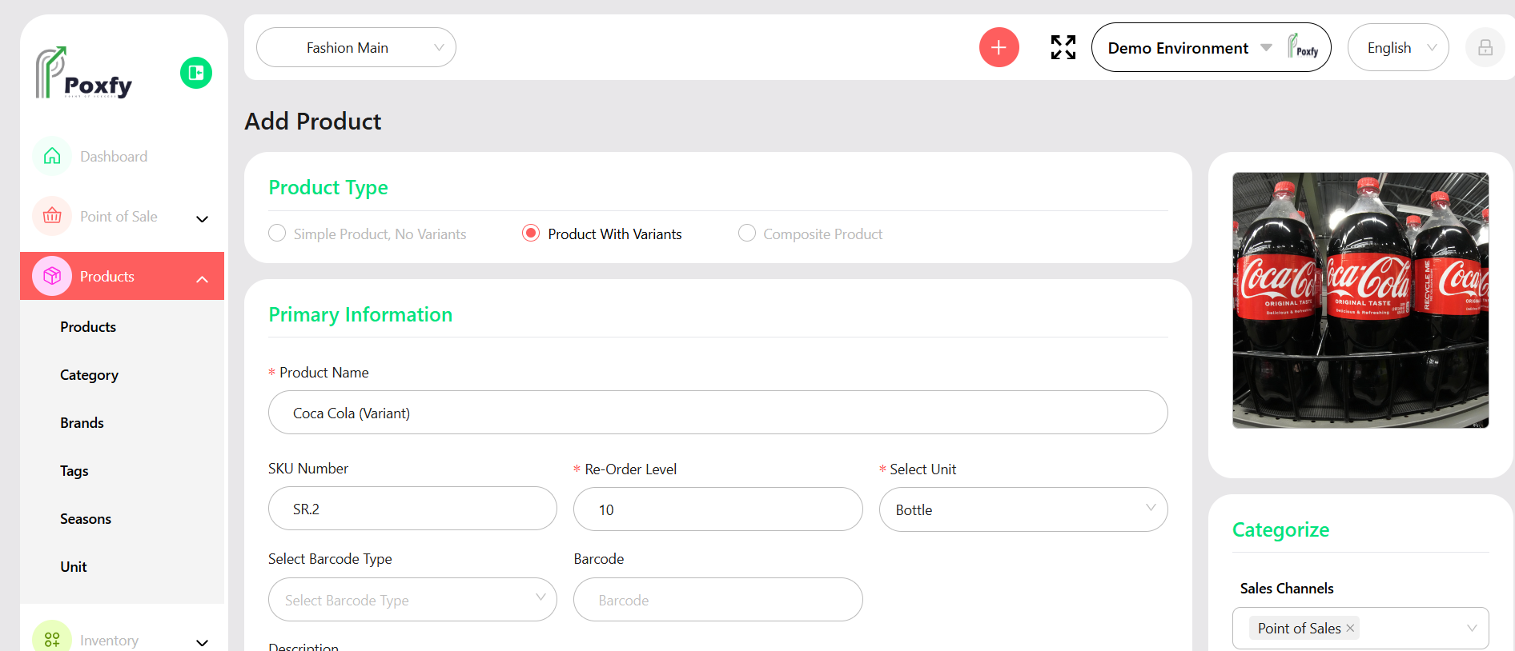Open the Sales Channels dropdown
This screenshot has height=651, width=1515.
(1360, 628)
